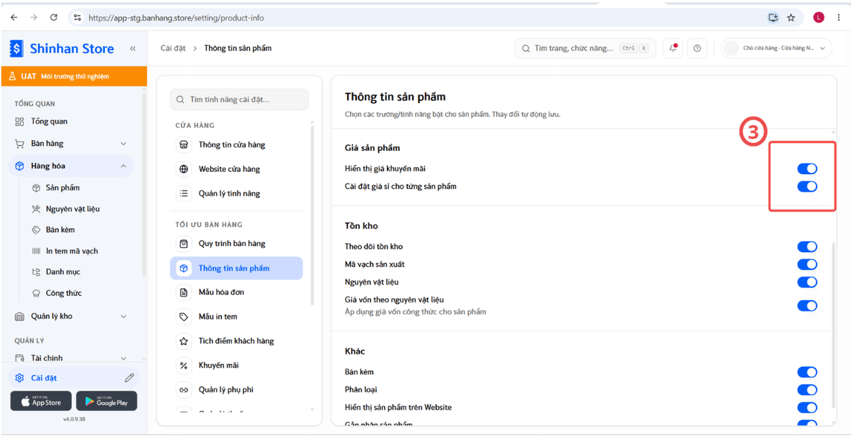Screen dimensions: 851x437
Task: Open Quy trình bán hàng settings
Action: click(236, 243)
